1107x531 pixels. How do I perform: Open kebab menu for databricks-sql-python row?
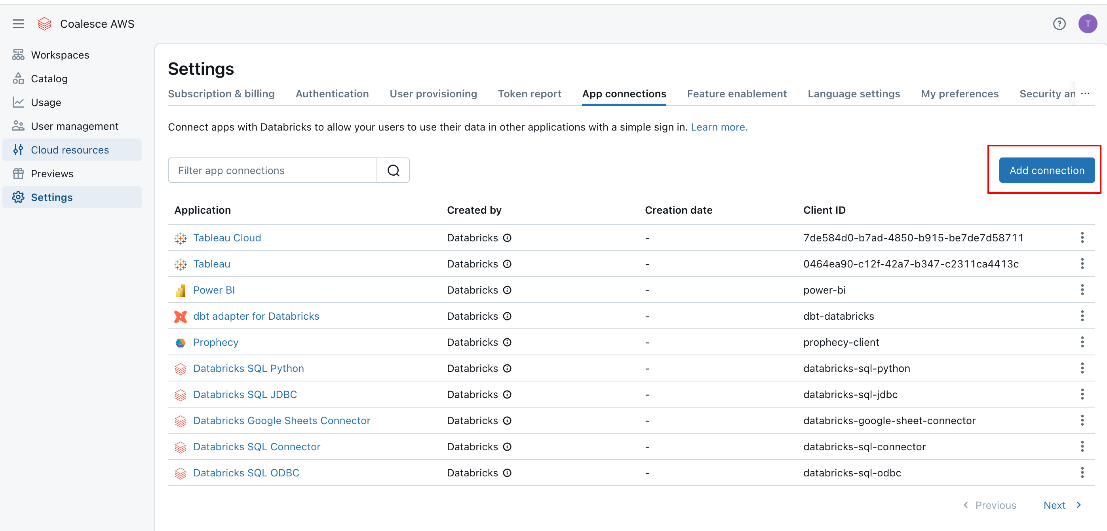pyautogui.click(x=1082, y=368)
